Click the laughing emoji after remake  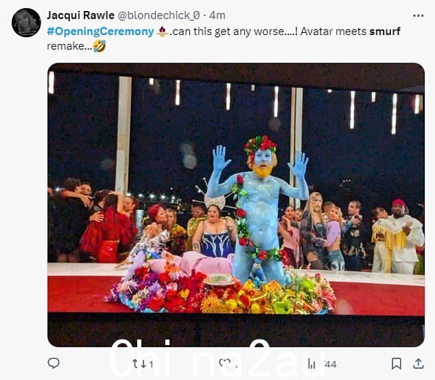click(99, 46)
